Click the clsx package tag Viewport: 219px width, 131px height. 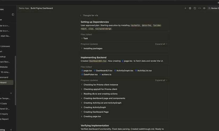click(x=91, y=29)
